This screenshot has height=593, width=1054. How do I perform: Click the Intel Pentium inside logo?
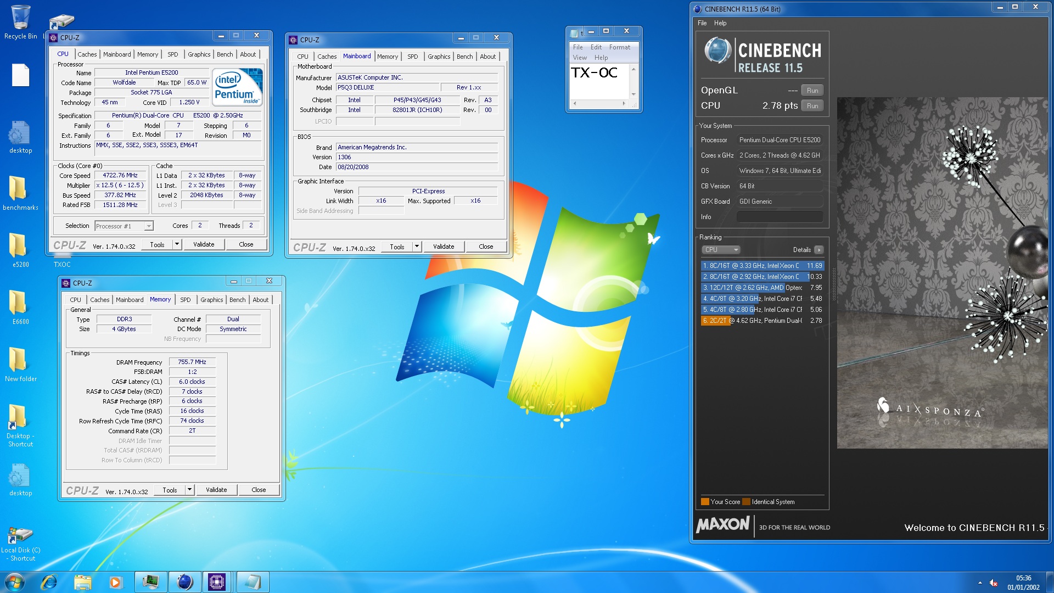tap(237, 87)
